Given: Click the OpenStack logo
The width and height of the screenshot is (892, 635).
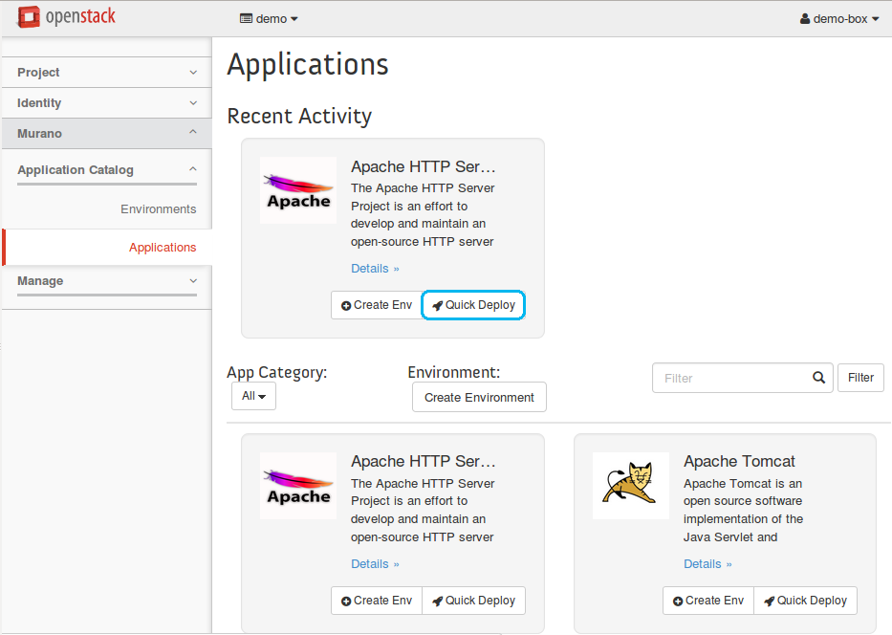Looking at the screenshot, I should click(67, 17).
